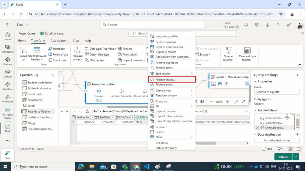Collapse Query settings pane chevron

pyautogui.click(x=298, y=75)
